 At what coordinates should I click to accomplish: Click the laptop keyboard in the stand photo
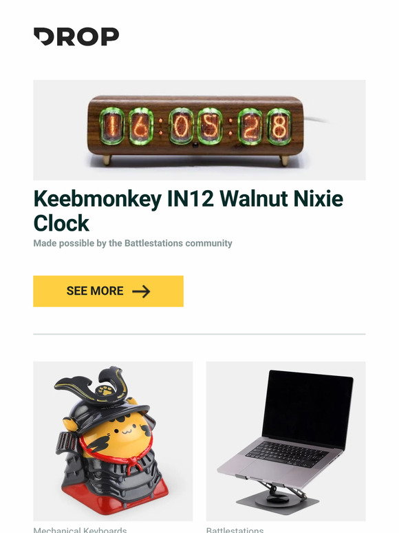(287, 454)
